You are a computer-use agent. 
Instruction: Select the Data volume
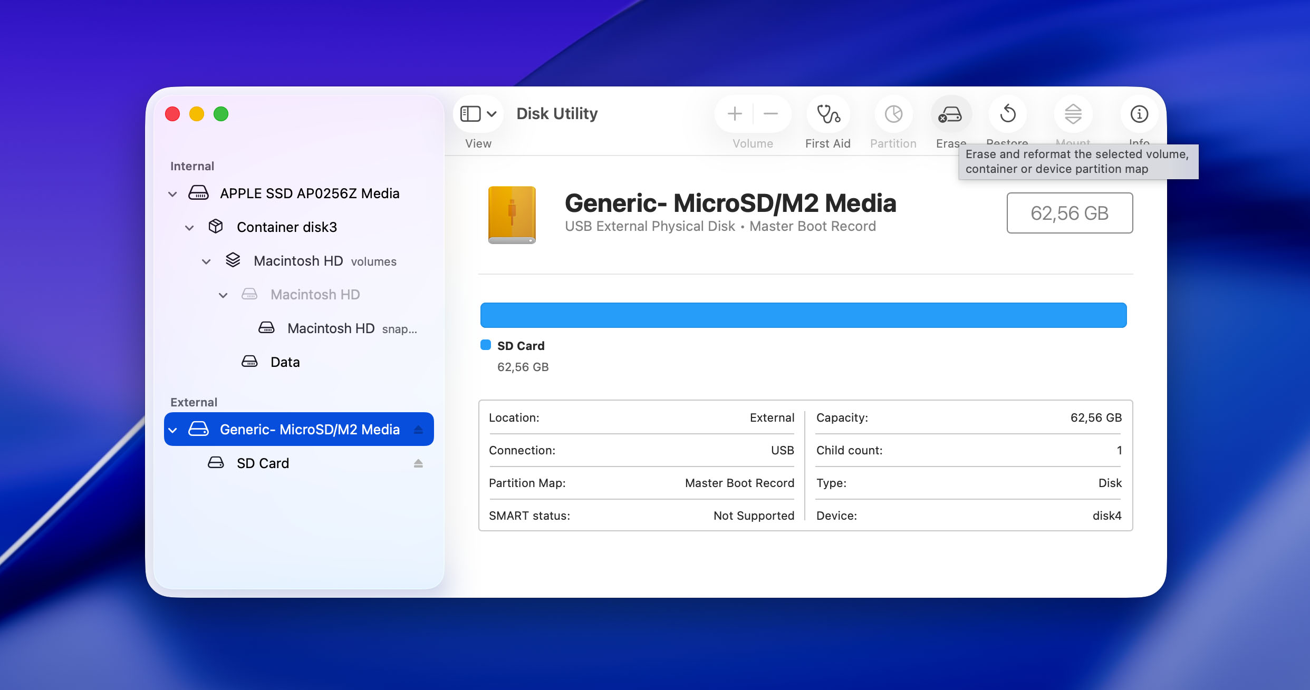[298, 362]
